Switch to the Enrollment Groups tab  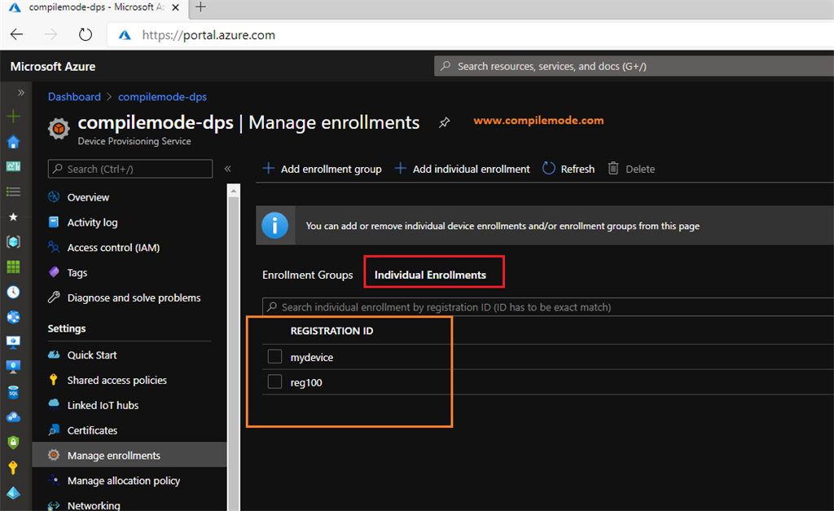click(307, 275)
